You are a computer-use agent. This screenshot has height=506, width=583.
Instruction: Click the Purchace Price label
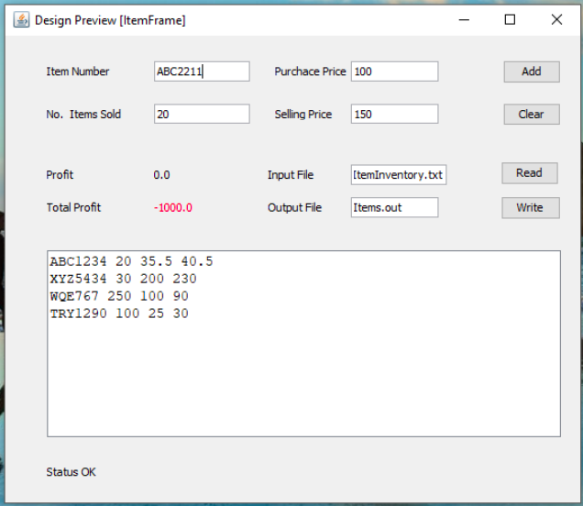coord(310,71)
